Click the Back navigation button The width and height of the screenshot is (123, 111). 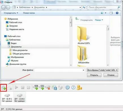4,7
